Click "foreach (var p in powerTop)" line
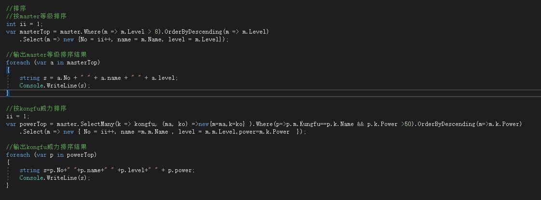The width and height of the screenshot is (541, 200). pyautogui.click(x=51, y=155)
